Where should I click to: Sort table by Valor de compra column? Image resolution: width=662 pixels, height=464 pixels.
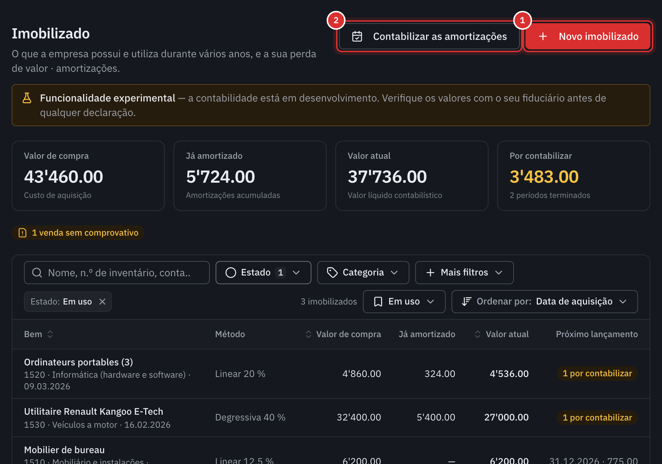343,334
